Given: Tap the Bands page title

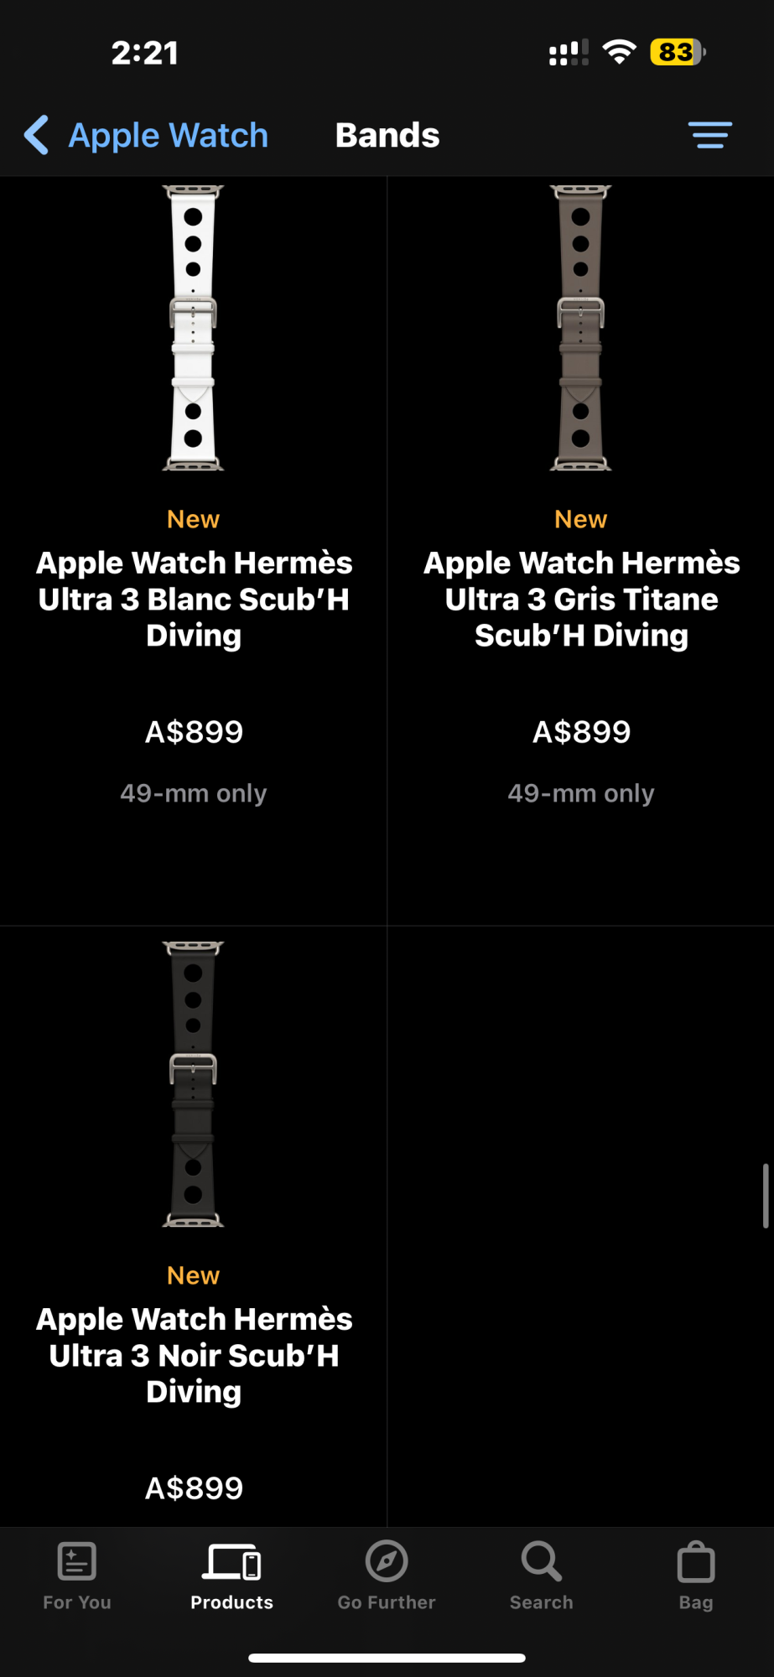Looking at the screenshot, I should point(387,135).
